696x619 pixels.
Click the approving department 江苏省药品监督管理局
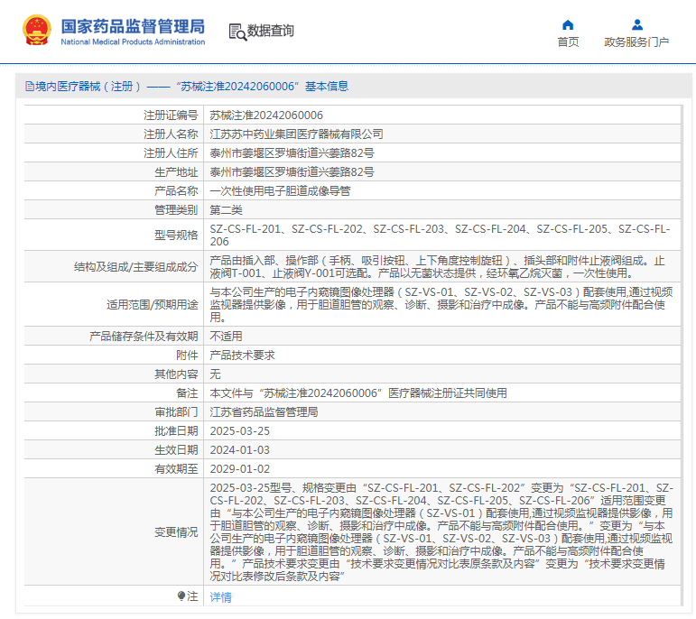264,411
